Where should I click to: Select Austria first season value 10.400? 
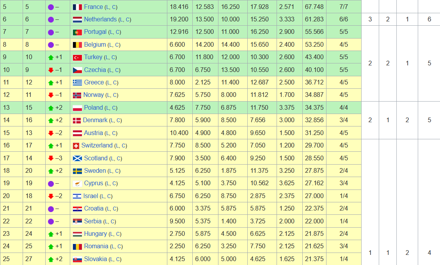[179, 133]
